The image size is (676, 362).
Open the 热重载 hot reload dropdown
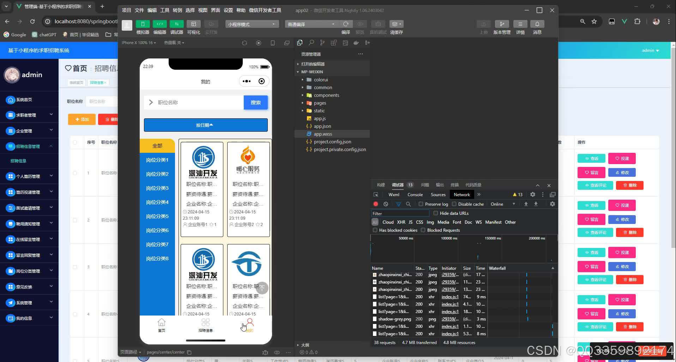[174, 43]
